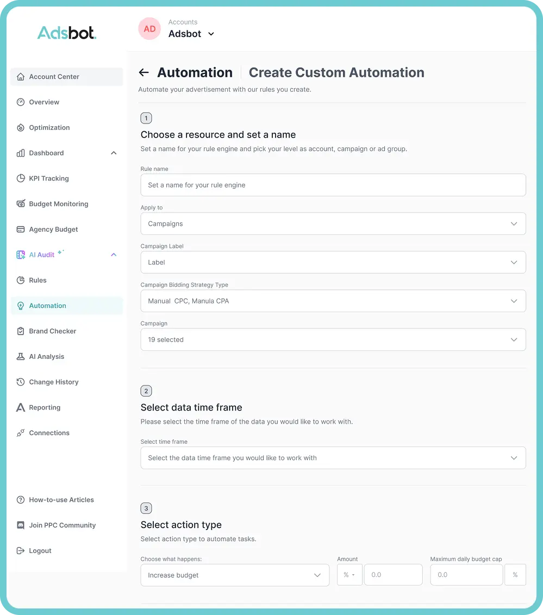The width and height of the screenshot is (543, 615).
Task: Click the AD account avatar
Action: click(149, 29)
